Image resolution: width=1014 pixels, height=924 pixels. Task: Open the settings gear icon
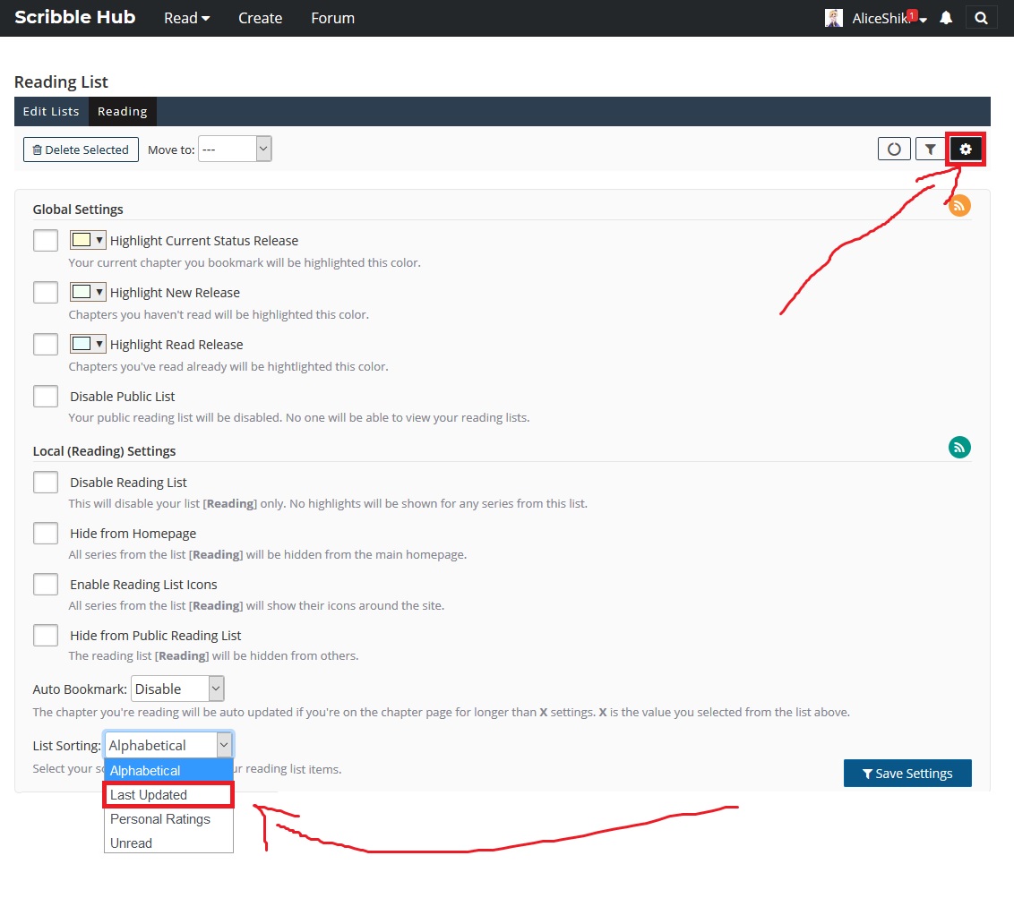click(966, 150)
